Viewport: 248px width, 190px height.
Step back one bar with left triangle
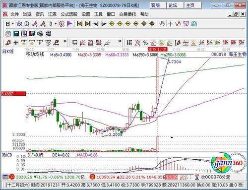[96, 24]
